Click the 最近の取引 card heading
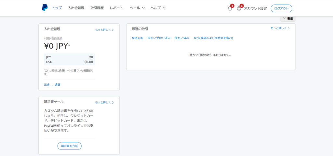The width and height of the screenshot is (333, 156). 140,29
